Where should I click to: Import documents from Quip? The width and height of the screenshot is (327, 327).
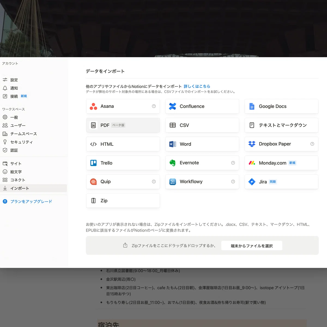pyautogui.click(x=123, y=182)
